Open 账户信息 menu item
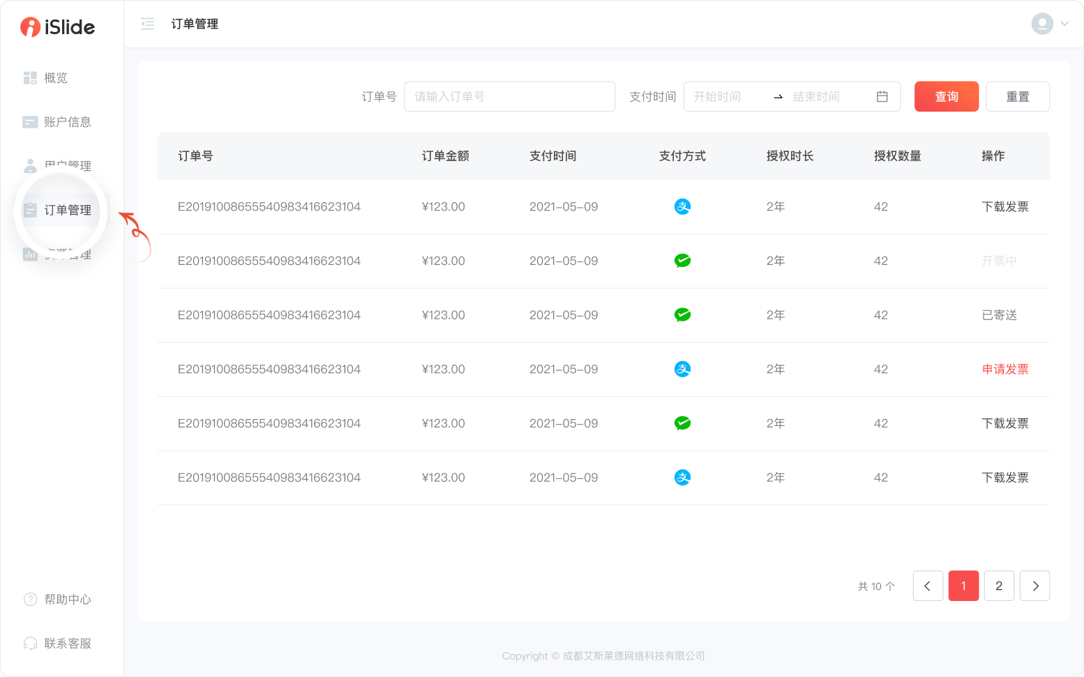1084x677 pixels. [x=67, y=122]
